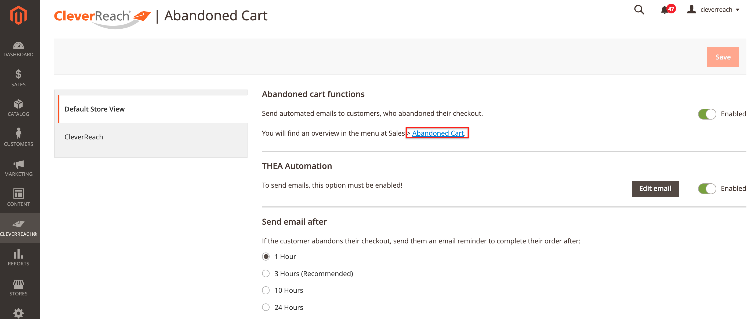Select the 3 Hours (Recommended) option

click(266, 274)
